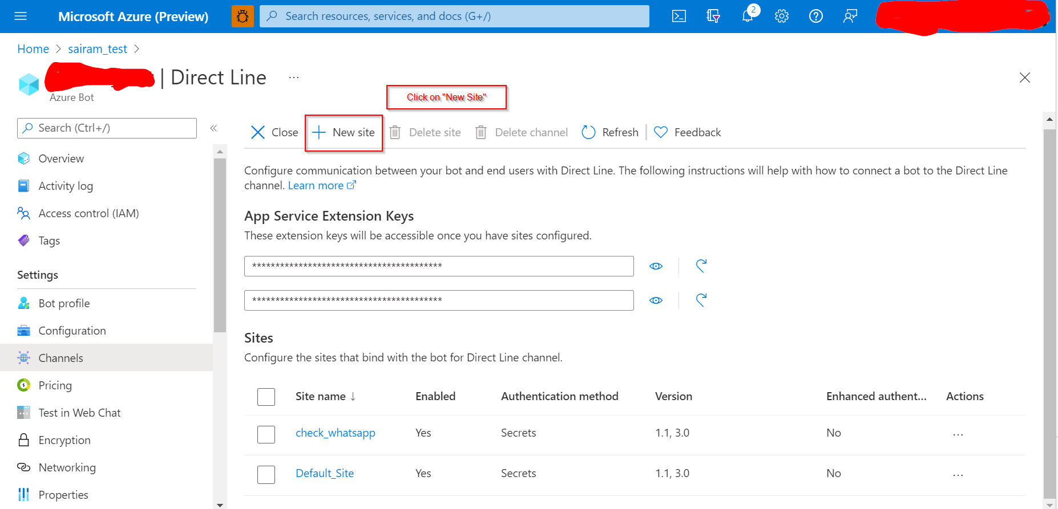Click the Authentication method column header

coord(560,396)
